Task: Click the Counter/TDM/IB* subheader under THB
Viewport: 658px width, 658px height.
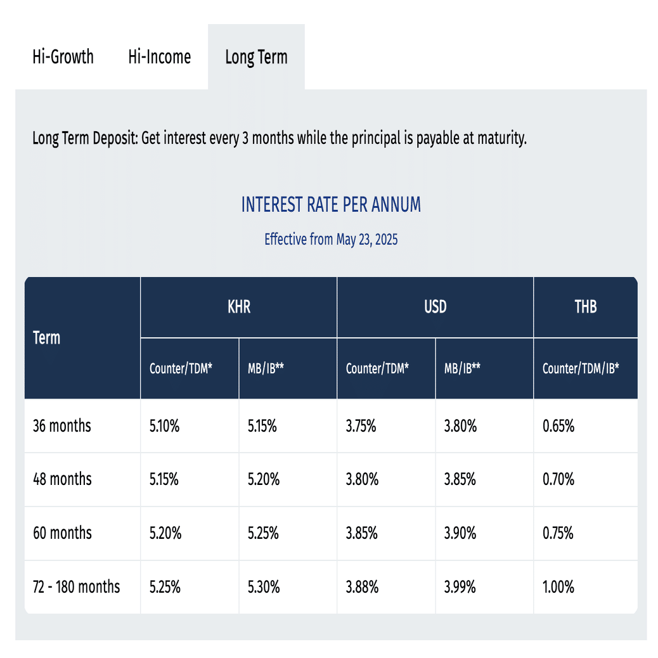Action: coord(580,368)
